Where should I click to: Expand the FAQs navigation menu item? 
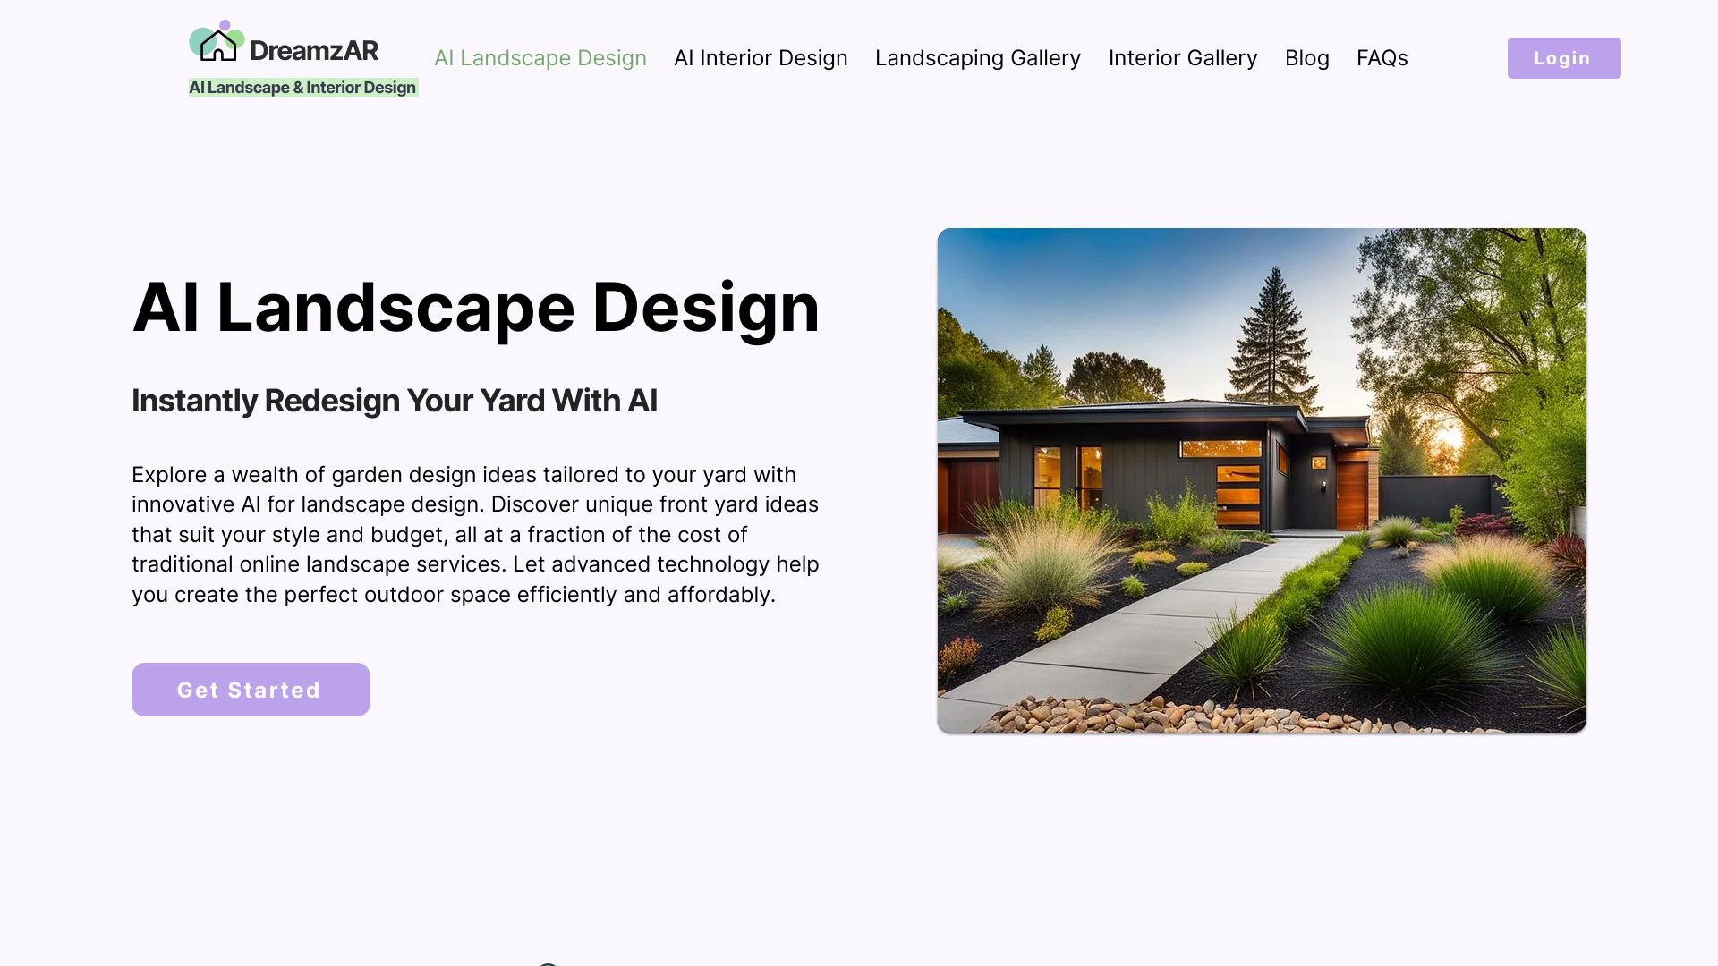1381,56
